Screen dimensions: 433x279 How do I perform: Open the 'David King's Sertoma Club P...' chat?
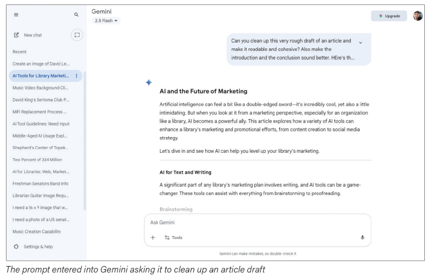pos(41,100)
